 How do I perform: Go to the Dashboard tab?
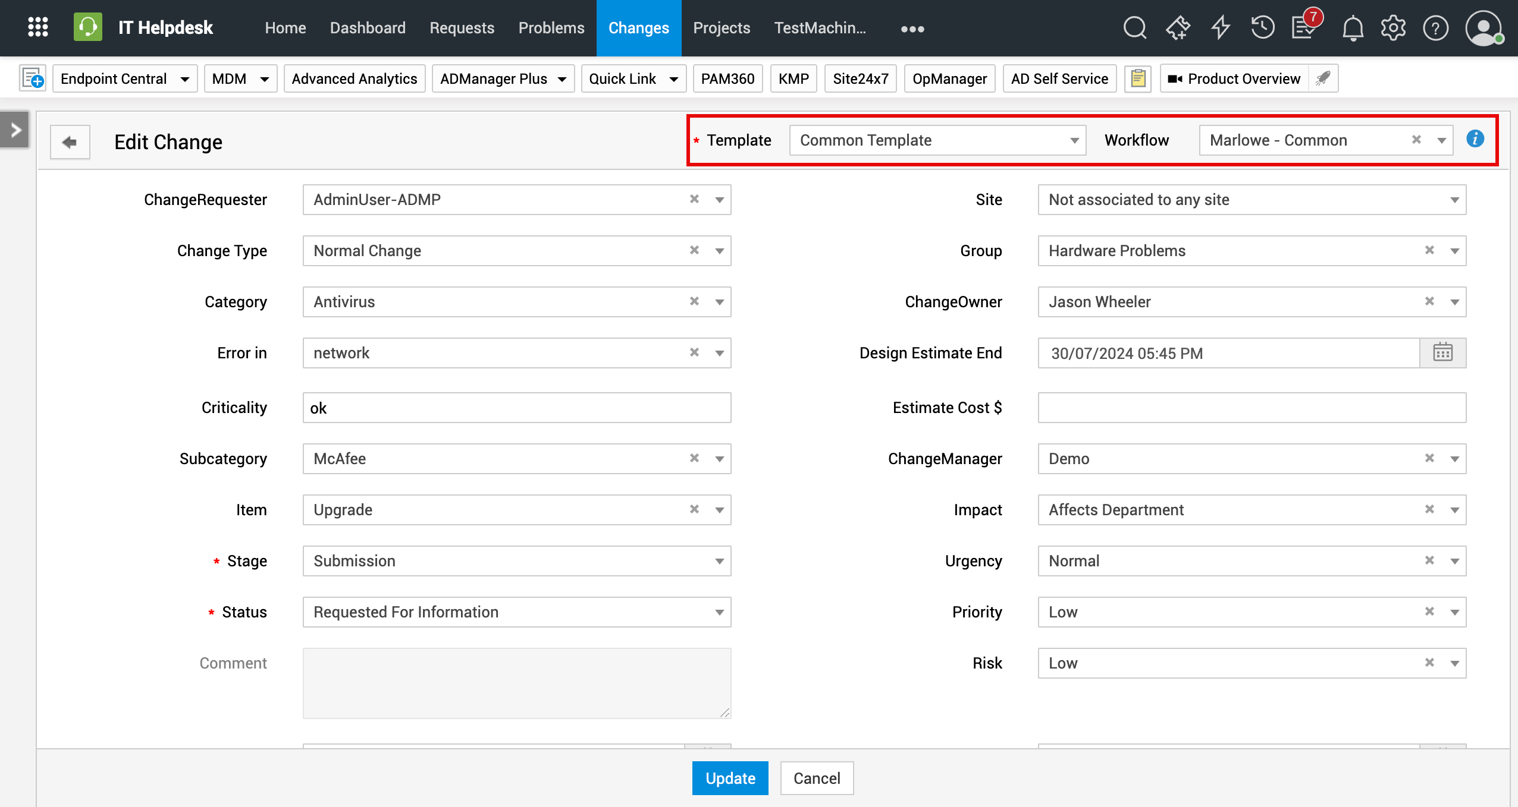pos(368,28)
